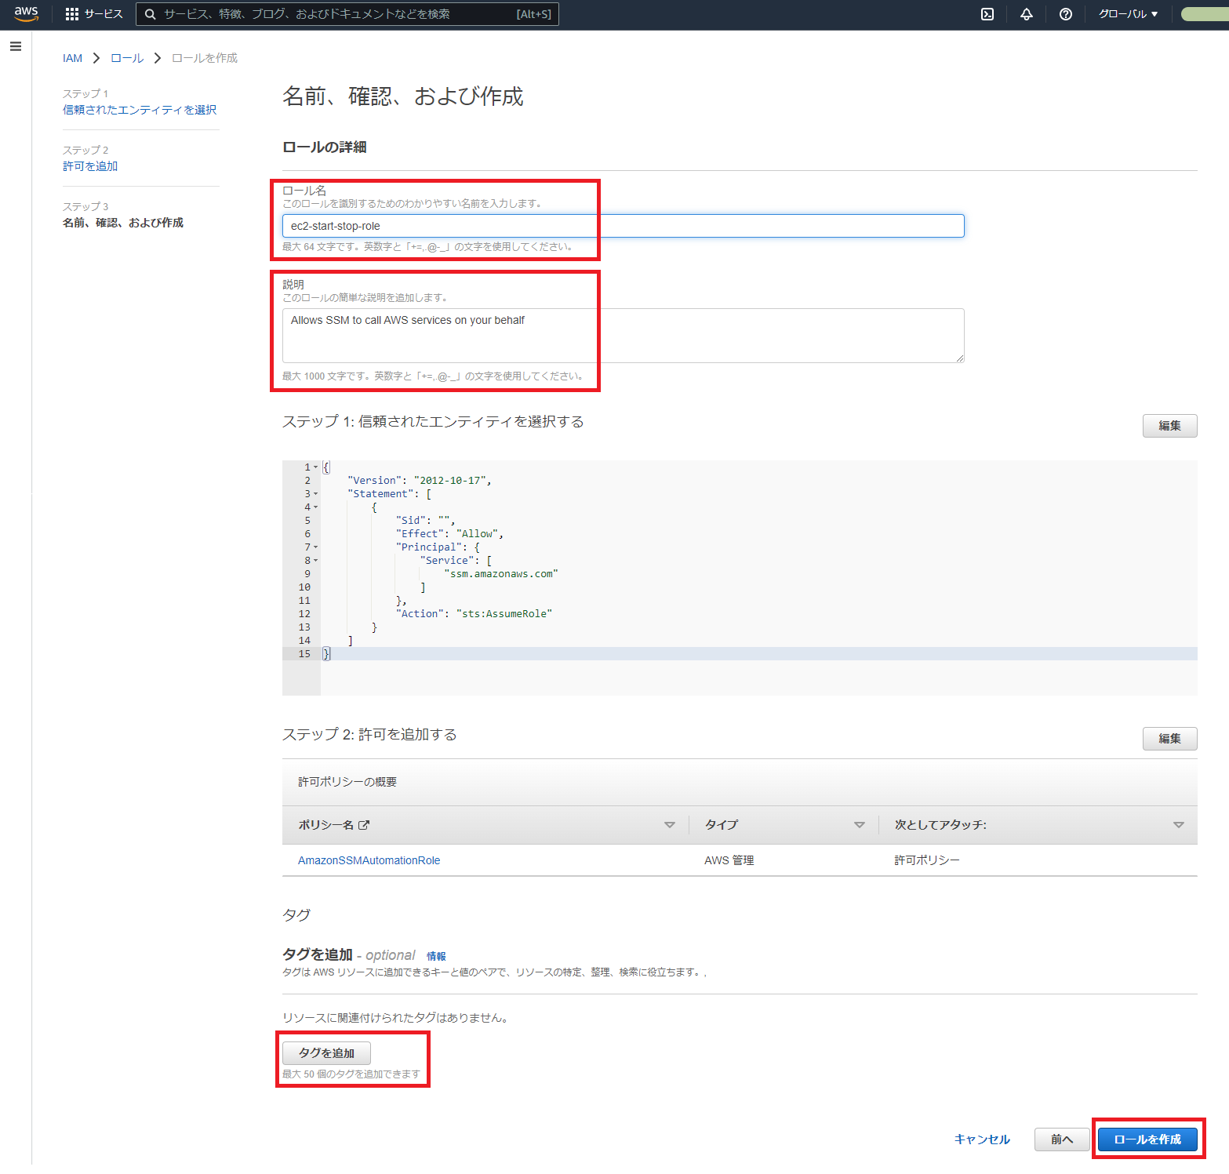Open step 2 許可を追加 link
This screenshot has width=1229, height=1174.
[90, 166]
